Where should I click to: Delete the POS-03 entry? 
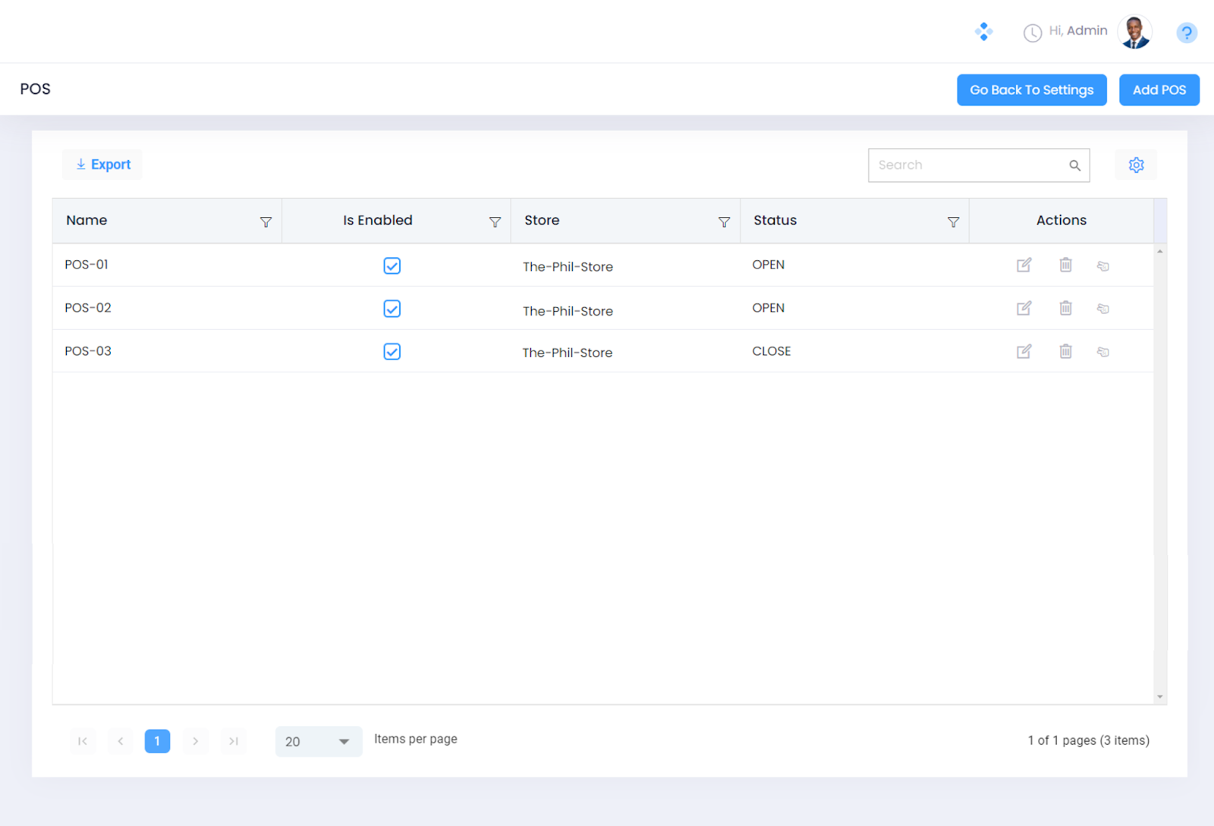1065,351
